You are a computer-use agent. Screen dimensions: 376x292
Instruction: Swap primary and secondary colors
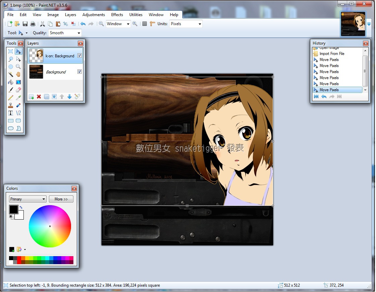tap(21, 207)
